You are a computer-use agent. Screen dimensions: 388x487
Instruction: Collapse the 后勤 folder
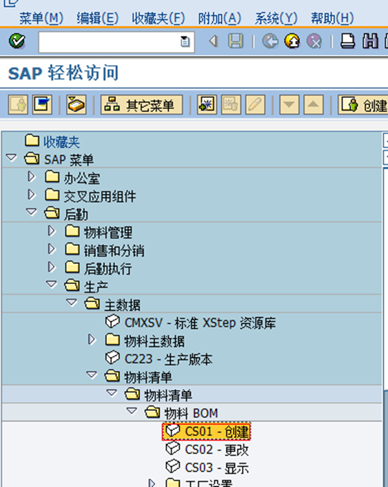(x=32, y=212)
